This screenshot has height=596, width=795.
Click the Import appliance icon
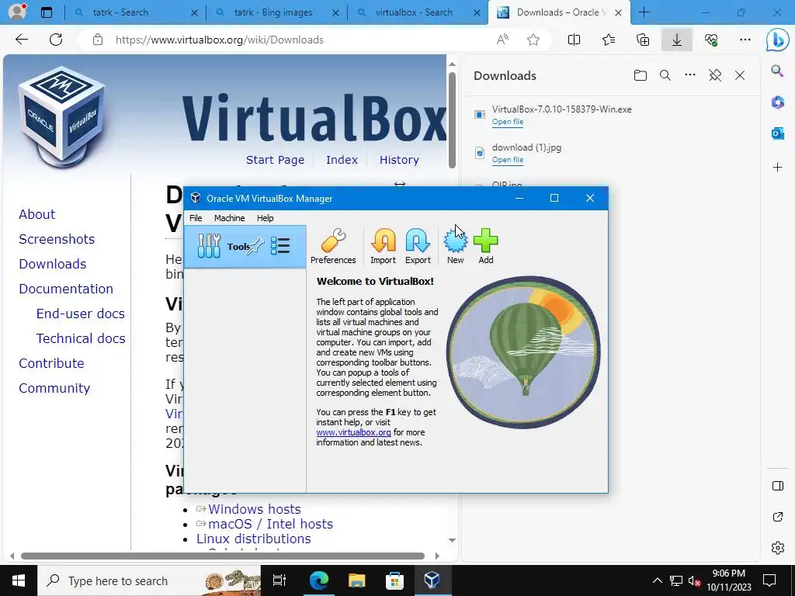tap(383, 246)
